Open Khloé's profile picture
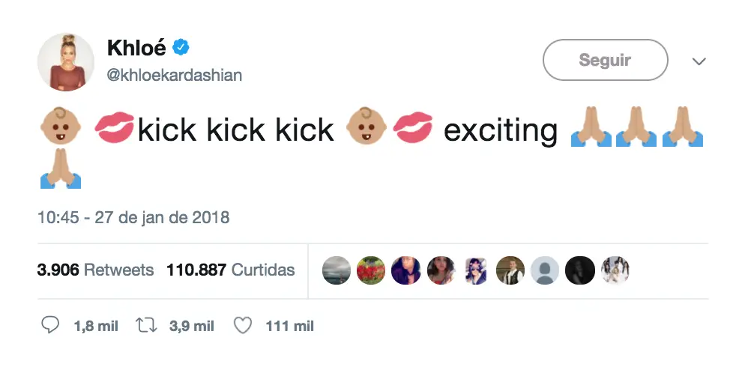The image size is (742, 379). point(66,61)
